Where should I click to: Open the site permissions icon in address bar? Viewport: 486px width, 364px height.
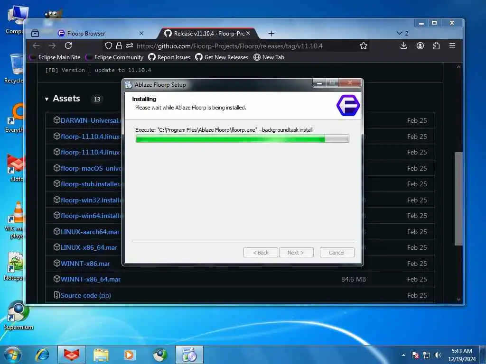coord(130,46)
